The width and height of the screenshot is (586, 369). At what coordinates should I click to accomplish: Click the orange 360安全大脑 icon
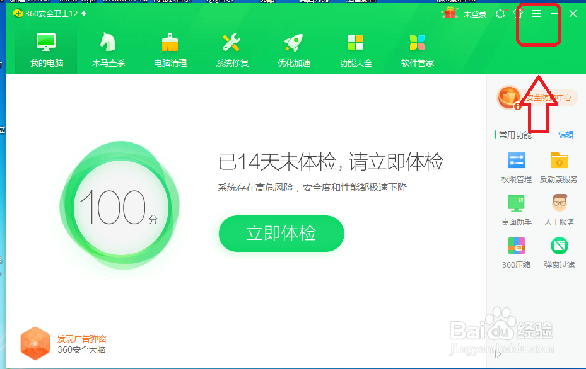tap(35, 343)
